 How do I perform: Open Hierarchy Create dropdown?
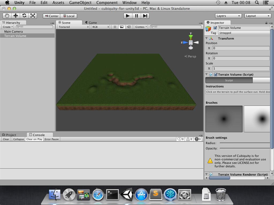(x=8, y=27)
